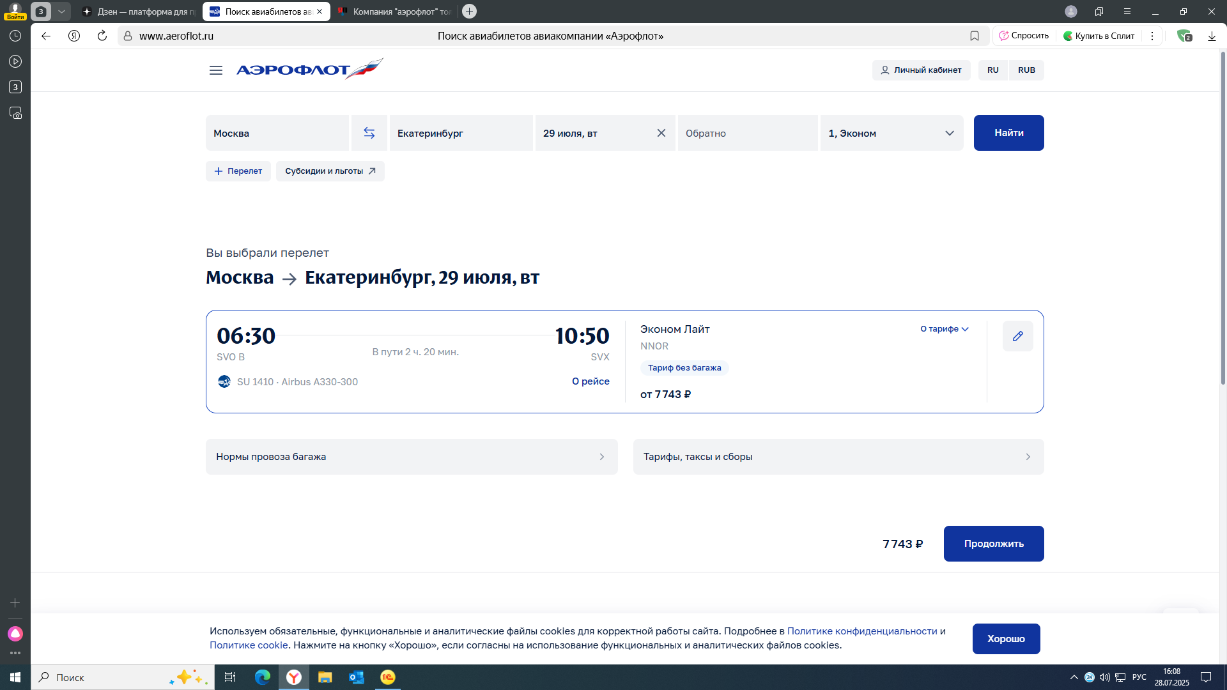Open the Windows notification center
The width and height of the screenshot is (1227, 690).
pos(1206,677)
